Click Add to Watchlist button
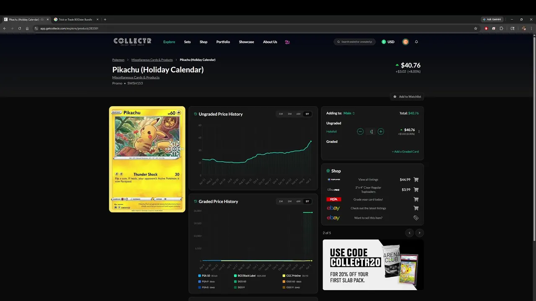Viewport: 536px width, 301px height. pos(407,97)
